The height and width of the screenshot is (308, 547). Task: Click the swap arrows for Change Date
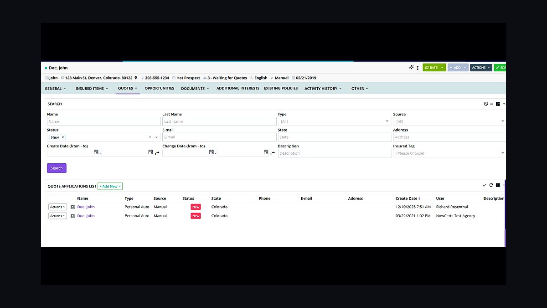(272, 153)
